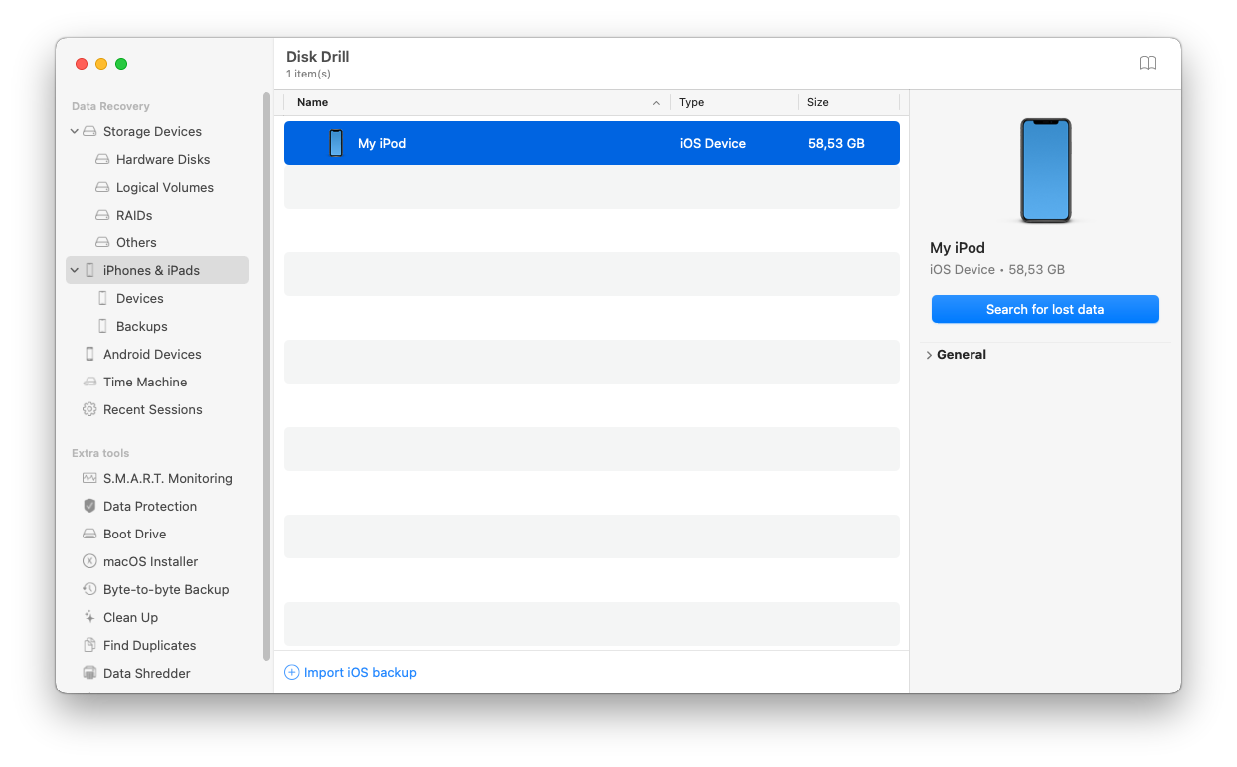Click the Storage Devices drive icon
Screen dimensions: 1237x767
click(x=89, y=131)
